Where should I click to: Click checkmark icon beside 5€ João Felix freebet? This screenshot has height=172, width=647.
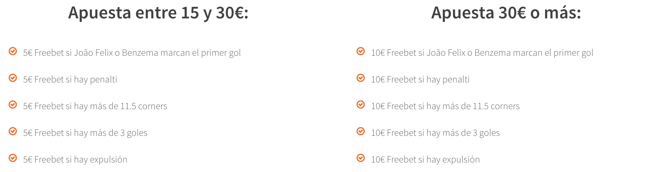[x=13, y=51]
